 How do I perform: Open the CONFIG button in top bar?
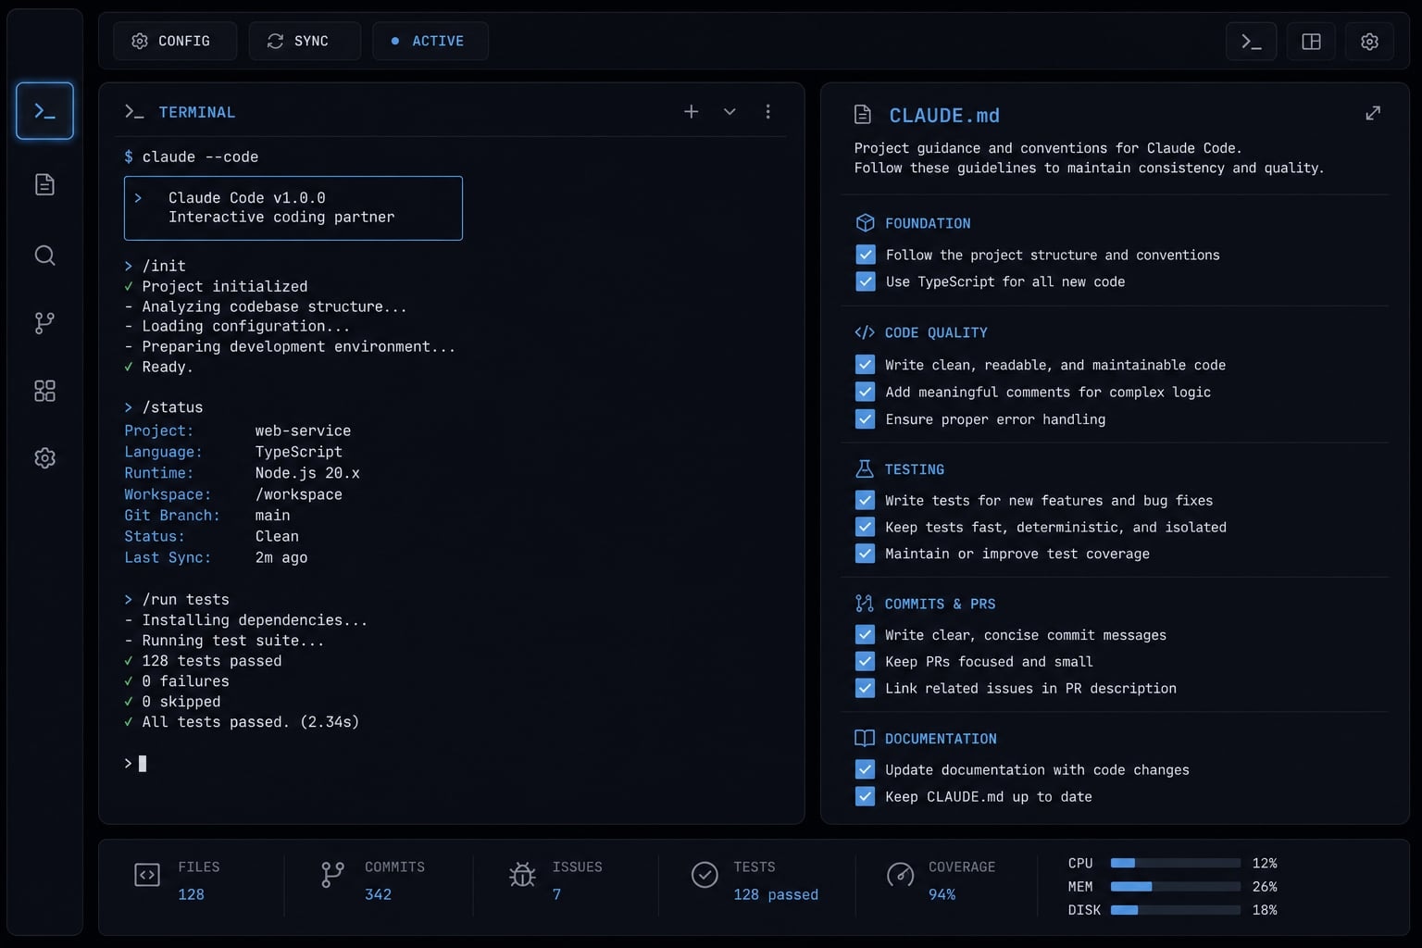point(175,41)
